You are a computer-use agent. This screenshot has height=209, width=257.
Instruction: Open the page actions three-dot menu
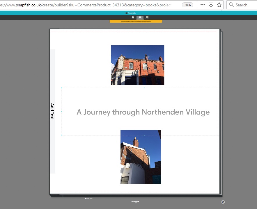203,5
